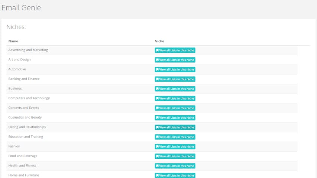Click the Name column header
317x178 pixels.
(x=13, y=41)
